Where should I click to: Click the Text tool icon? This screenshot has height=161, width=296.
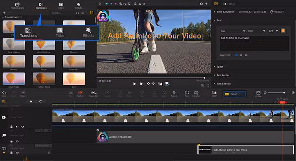[x=187, y=93]
